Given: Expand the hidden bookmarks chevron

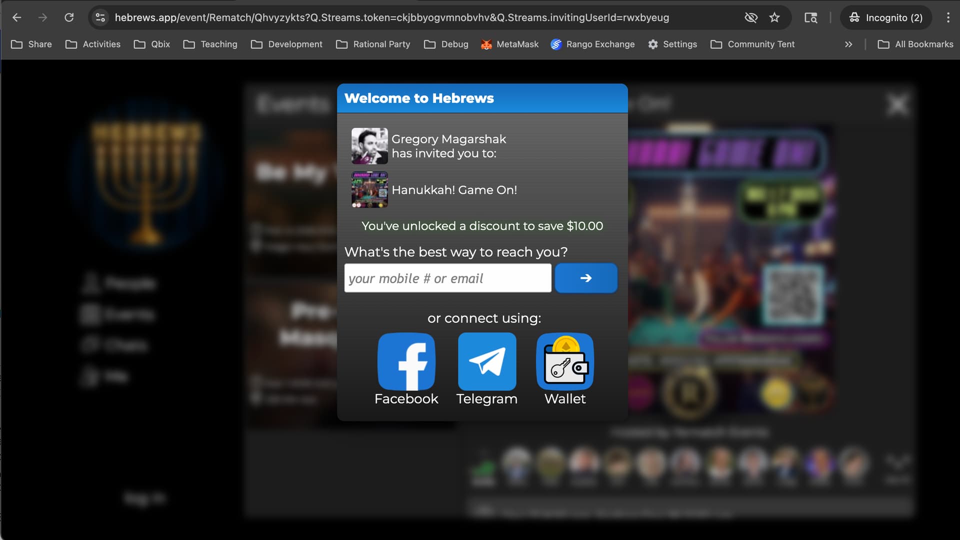Looking at the screenshot, I should point(848,44).
